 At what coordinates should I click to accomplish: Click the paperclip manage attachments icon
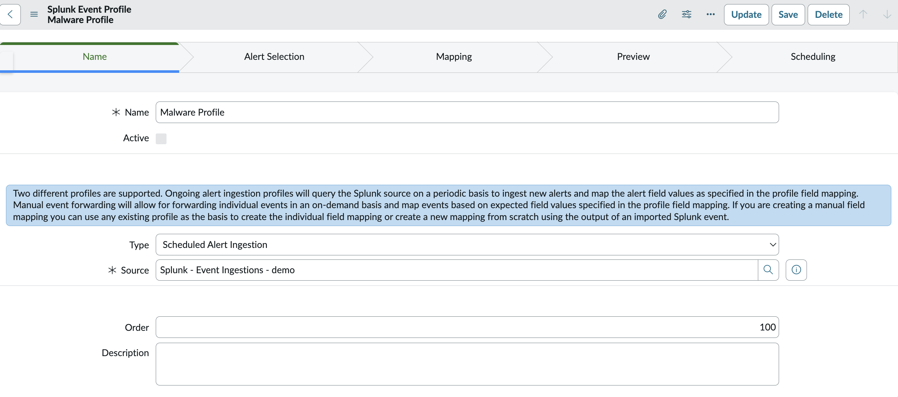(662, 14)
